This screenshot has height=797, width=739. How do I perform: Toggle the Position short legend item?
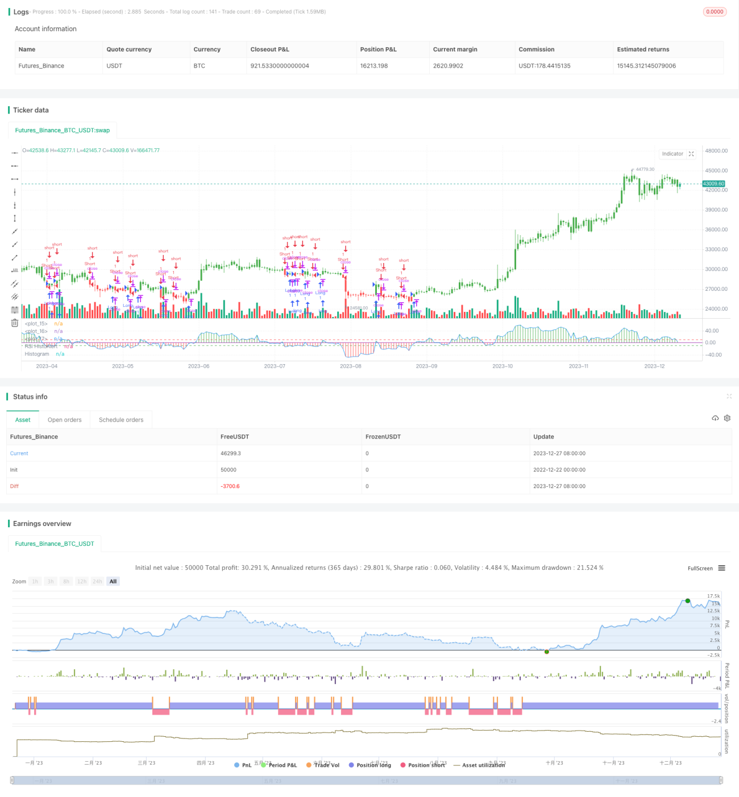click(424, 765)
